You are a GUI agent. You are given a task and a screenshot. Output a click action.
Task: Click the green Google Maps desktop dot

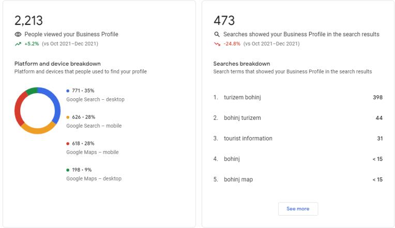click(68, 170)
